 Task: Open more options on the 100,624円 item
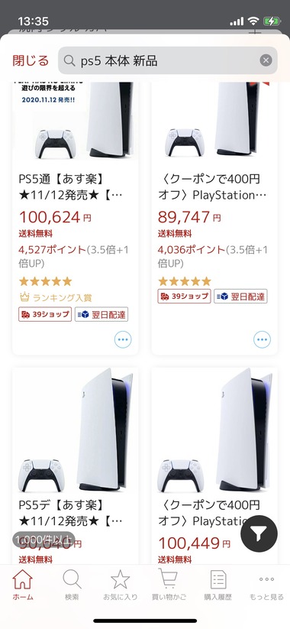point(123,340)
